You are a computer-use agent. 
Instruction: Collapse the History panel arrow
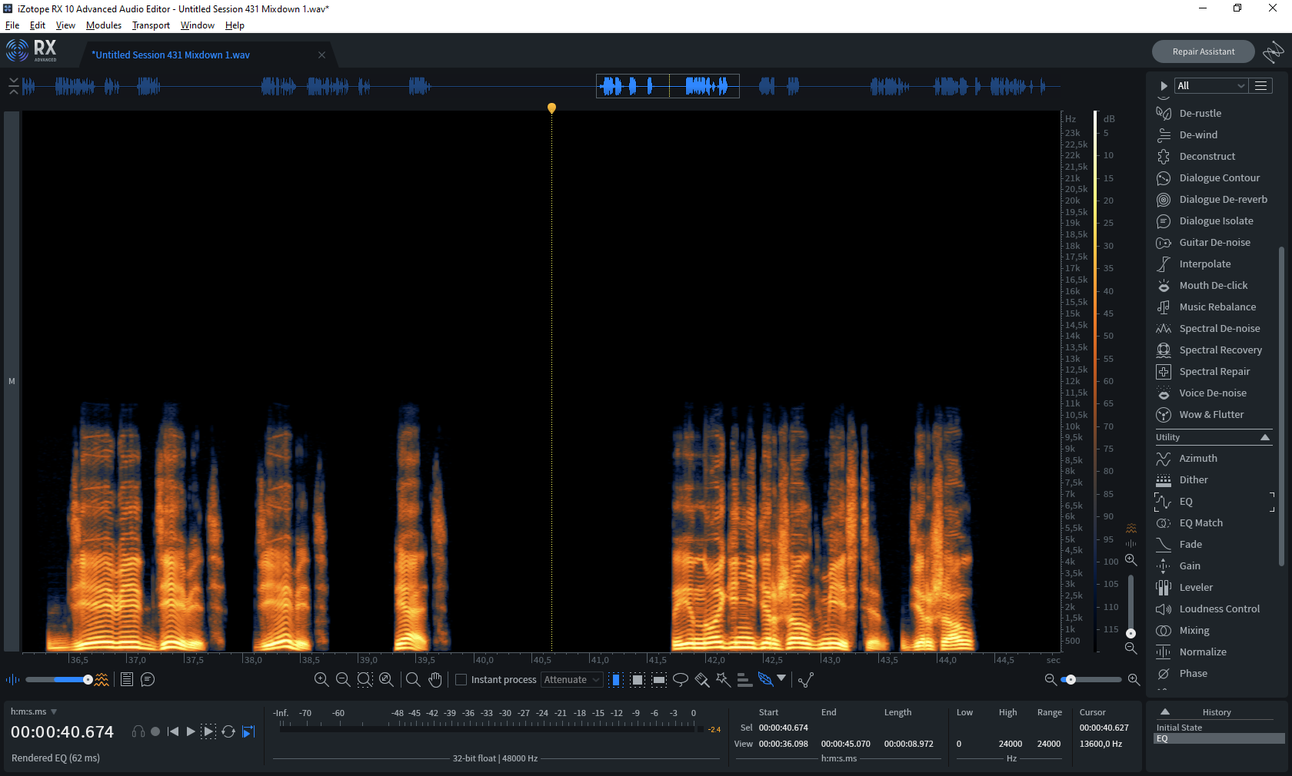[1165, 711]
